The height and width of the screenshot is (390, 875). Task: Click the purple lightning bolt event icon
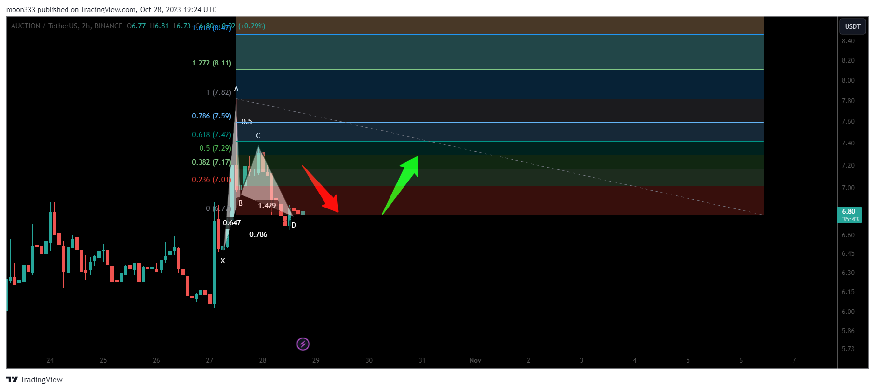tap(303, 344)
